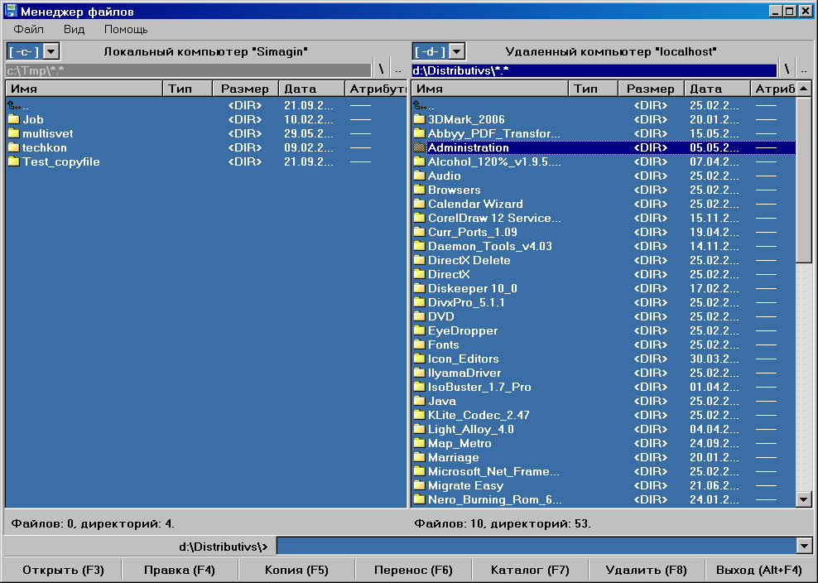Select the DirectX folder name
This screenshot has width=818, height=583.
point(449,275)
